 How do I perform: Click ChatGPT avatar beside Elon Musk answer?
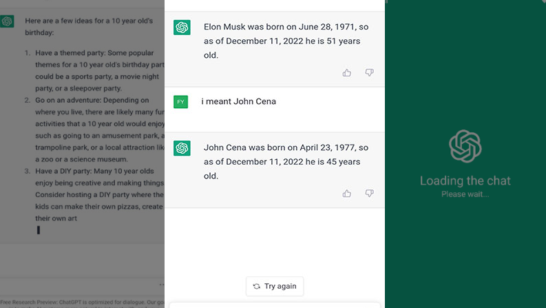pos(182,27)
